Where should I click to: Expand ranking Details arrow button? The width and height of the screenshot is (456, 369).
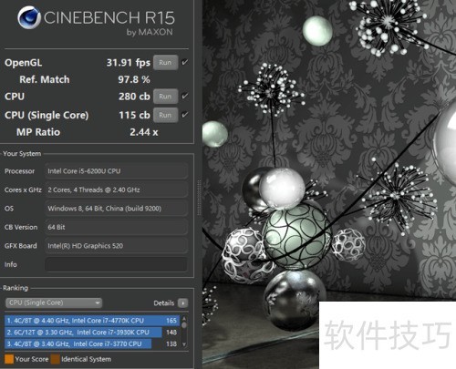pyautogui.click(x=182, y=302)
